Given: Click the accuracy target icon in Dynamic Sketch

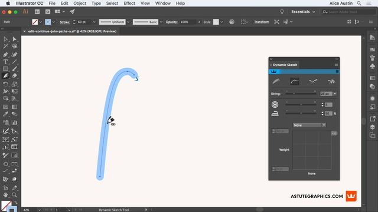Looking at the screenshot, I should 275,105.
